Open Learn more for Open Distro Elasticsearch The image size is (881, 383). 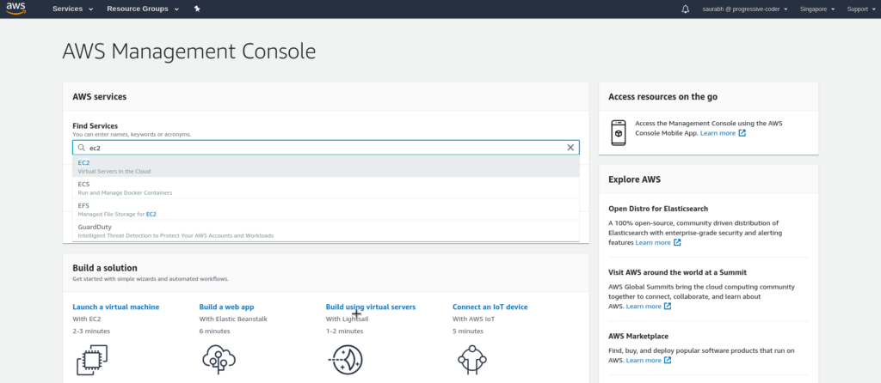point(653,242)
